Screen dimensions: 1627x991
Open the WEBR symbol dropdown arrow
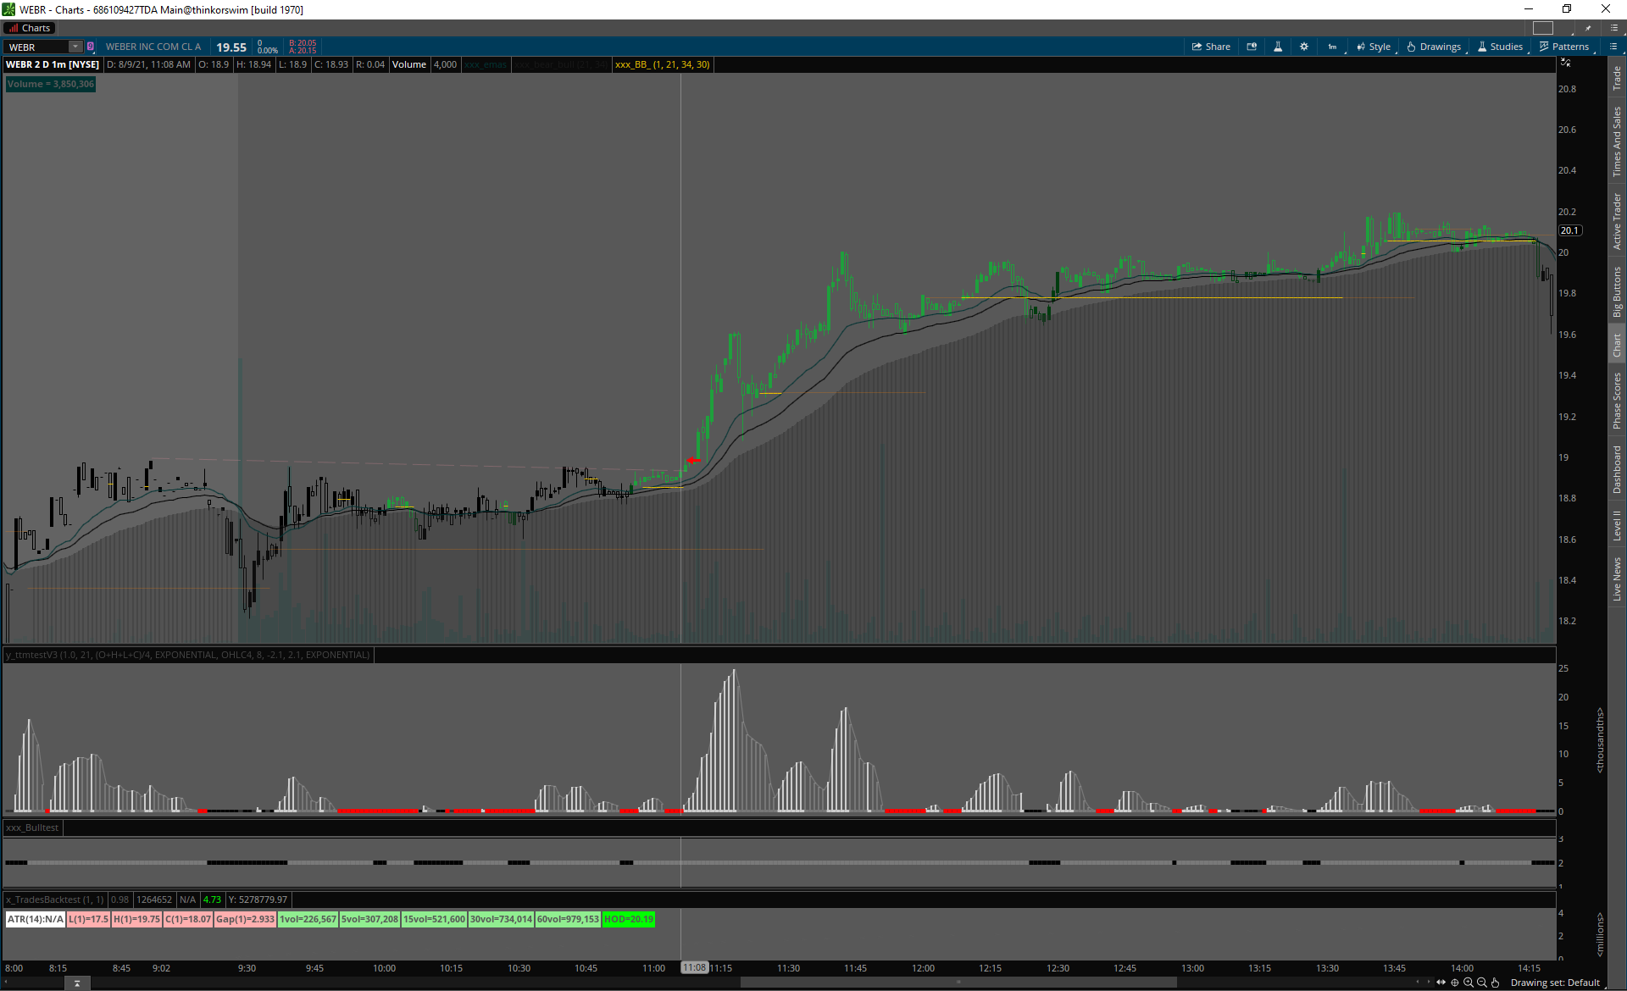(x=75, y=47)
